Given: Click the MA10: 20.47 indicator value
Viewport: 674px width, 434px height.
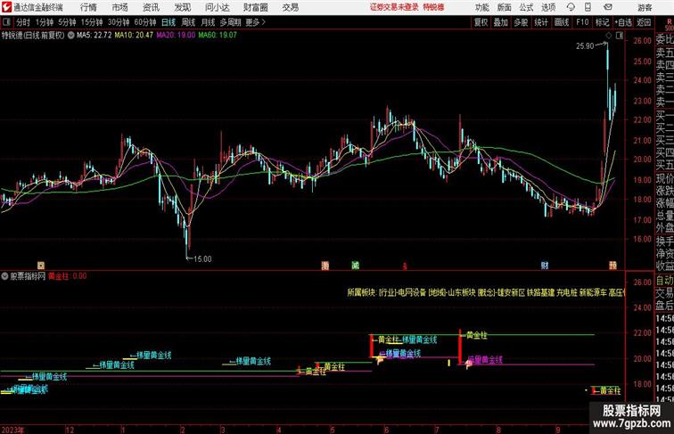Looking at the screenshot, I should [x=134, y=36].
